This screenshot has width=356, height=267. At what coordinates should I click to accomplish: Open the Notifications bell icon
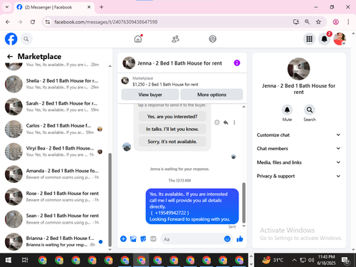324,39
